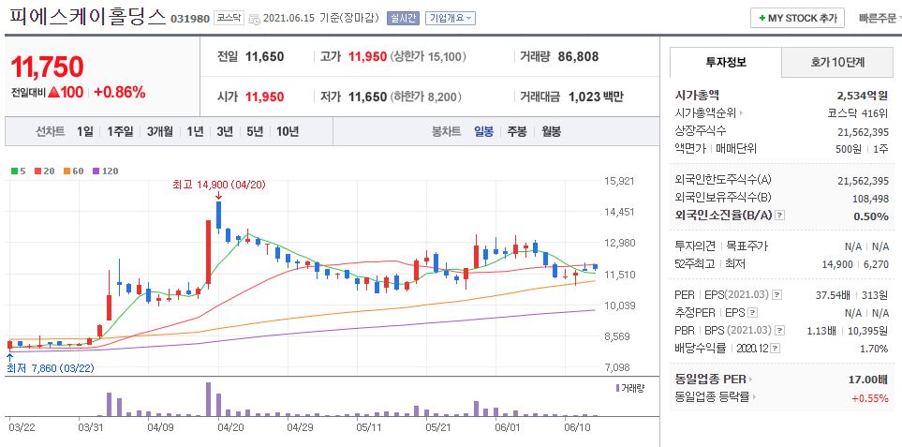This screenshot has width=902, height=447.
Task: Open help icon next to PBR BPS (2021.03)
Action: [779, 331]
